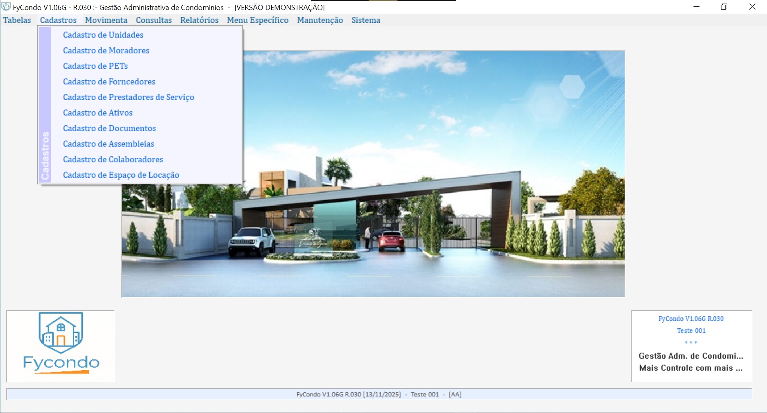Image resolution: width=767 pixels, height=413 pixels.
Task: Open Cadastro de Espaço de Locação
Action: tap(121, 175)
